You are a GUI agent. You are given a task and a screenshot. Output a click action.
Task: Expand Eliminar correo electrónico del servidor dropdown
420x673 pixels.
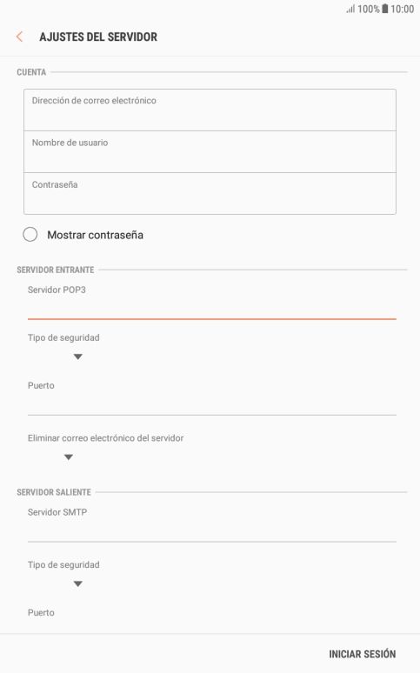(69, 457)
